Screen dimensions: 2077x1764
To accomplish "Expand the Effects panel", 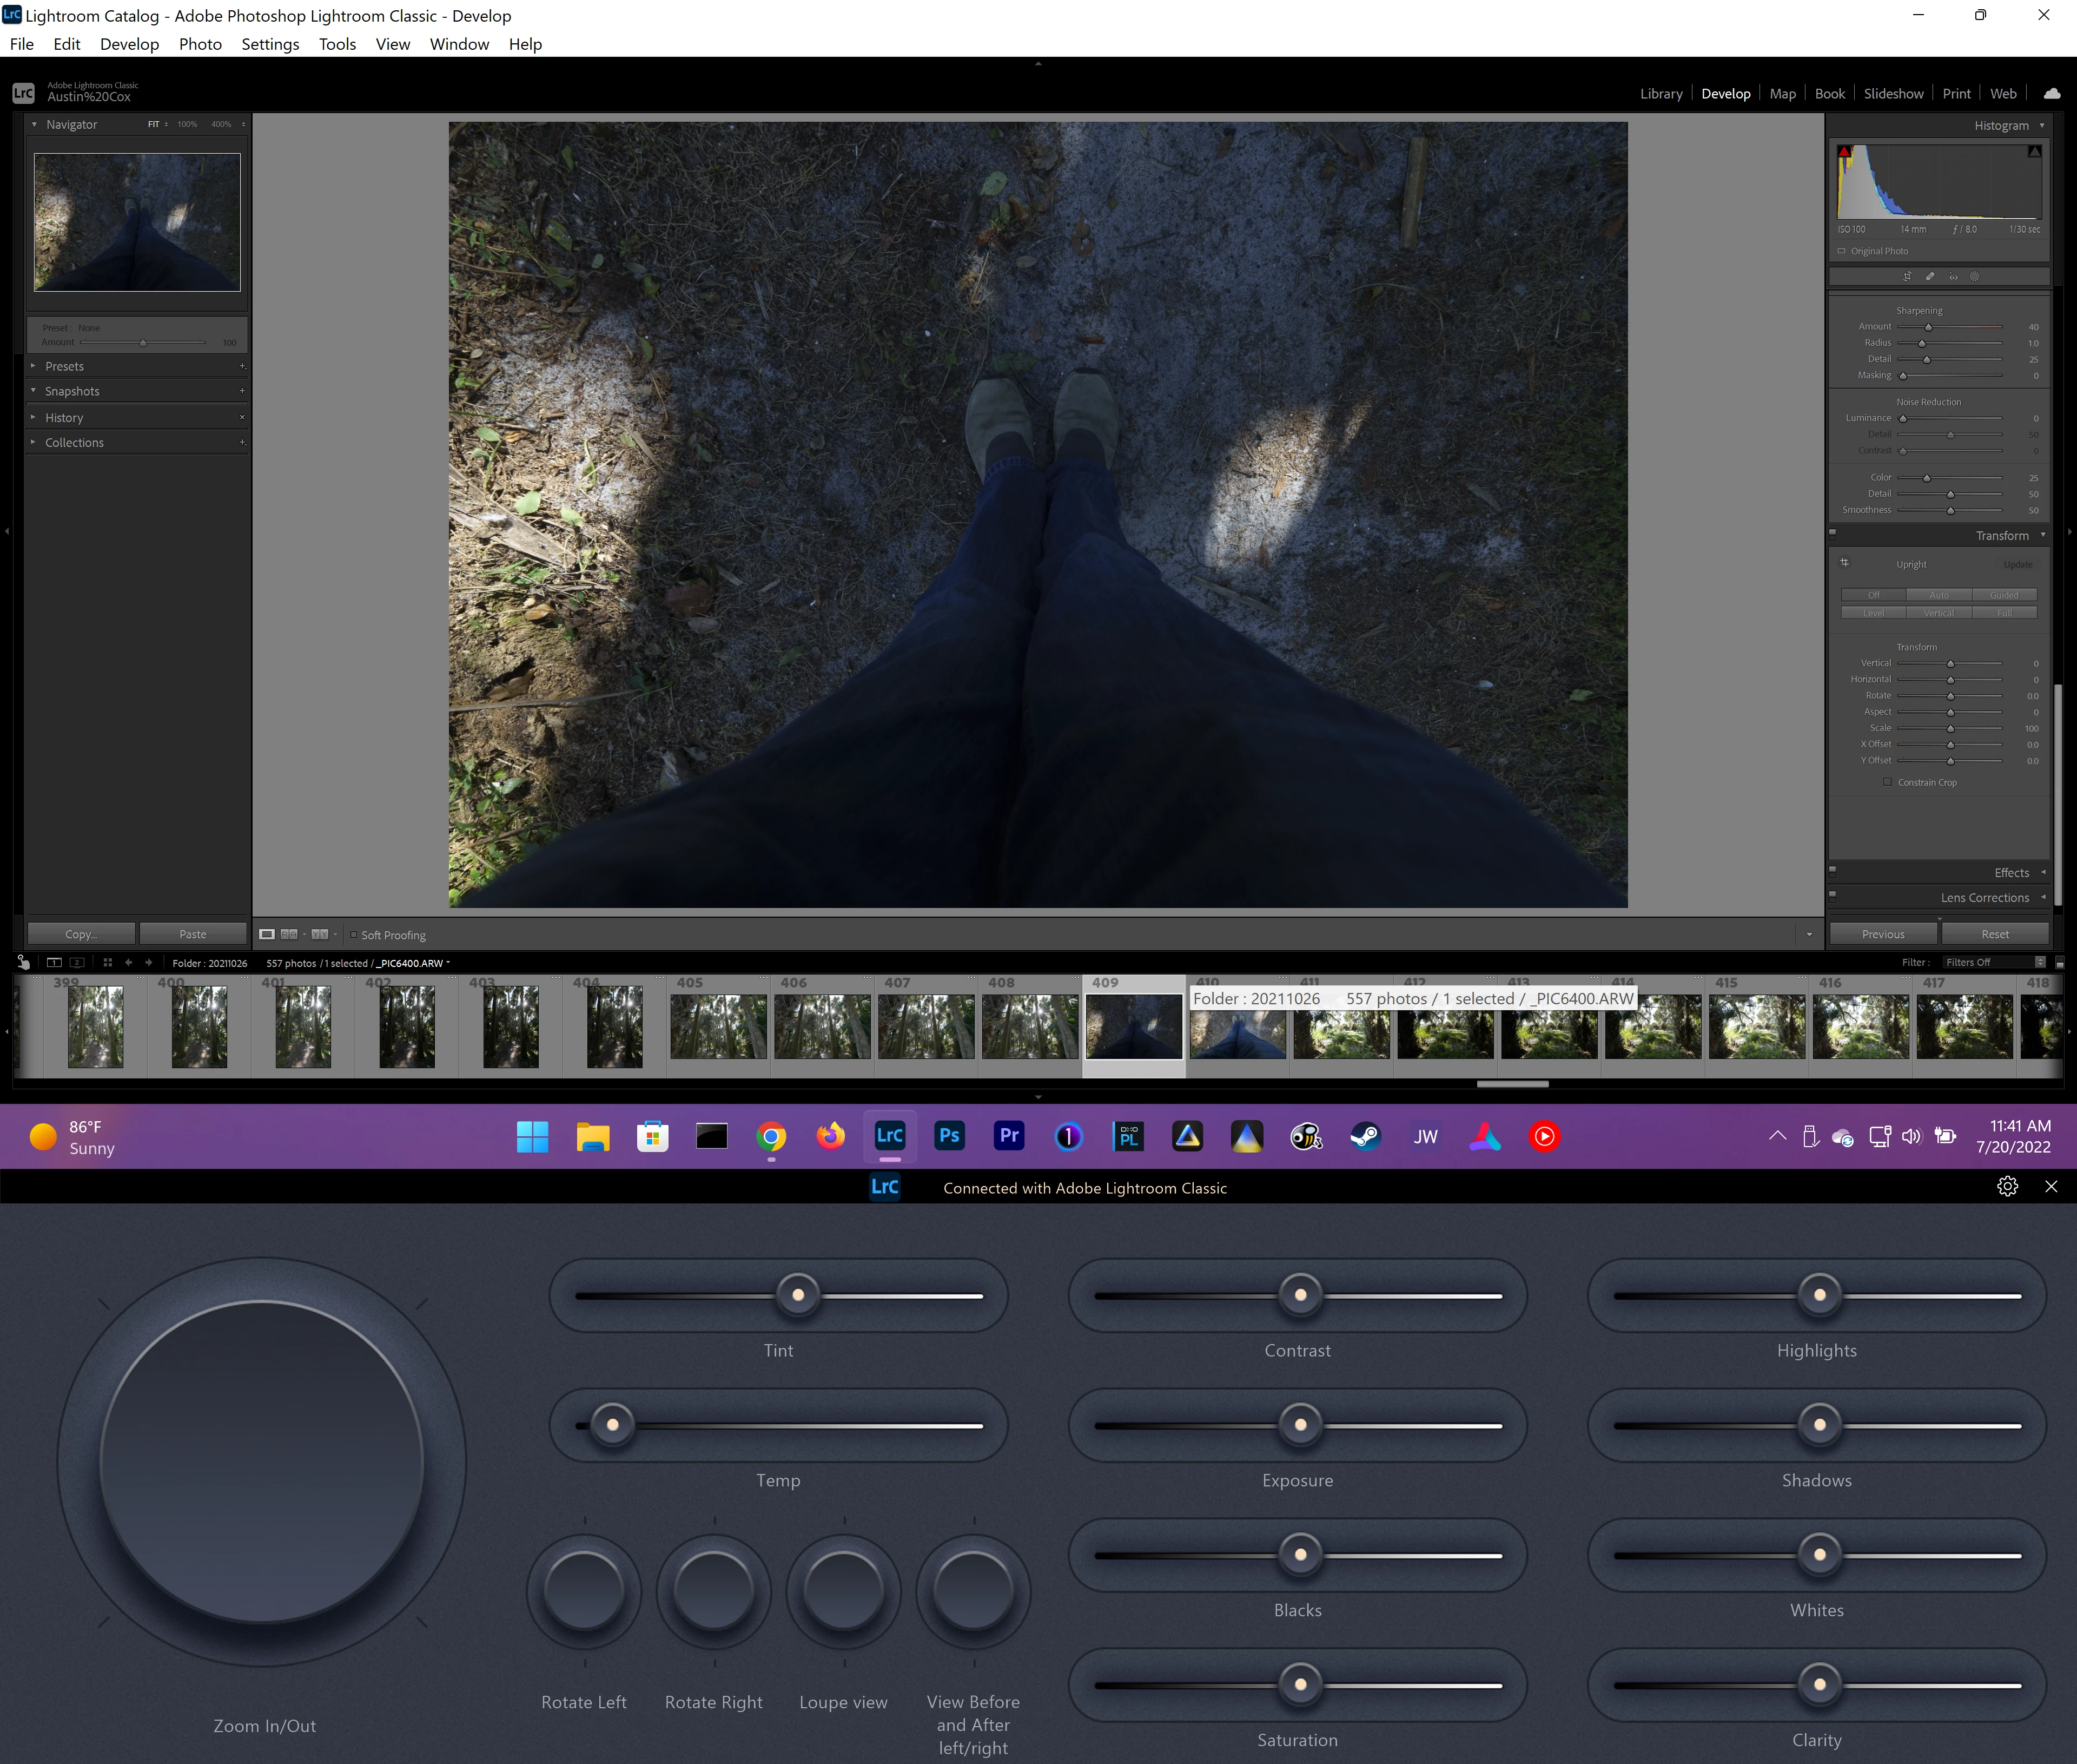I will coord(2011,873).
